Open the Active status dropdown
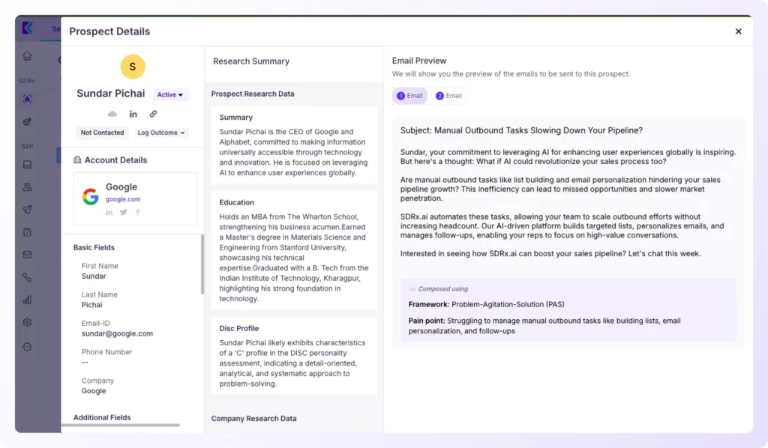The width and height of the screenshot is (768, 448). tap(170, 94)
